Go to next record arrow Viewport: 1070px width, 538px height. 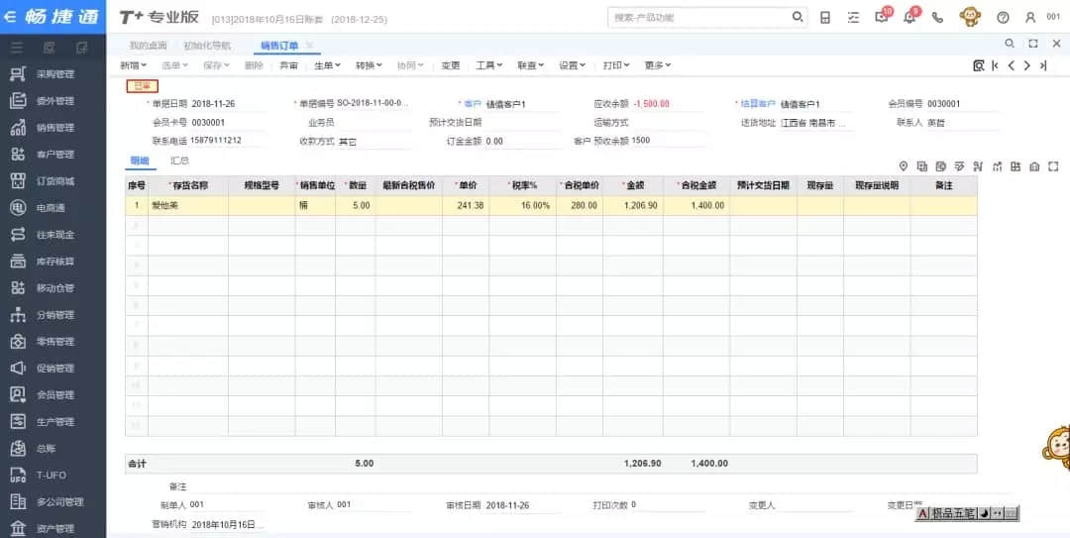tap(1026, 65)
